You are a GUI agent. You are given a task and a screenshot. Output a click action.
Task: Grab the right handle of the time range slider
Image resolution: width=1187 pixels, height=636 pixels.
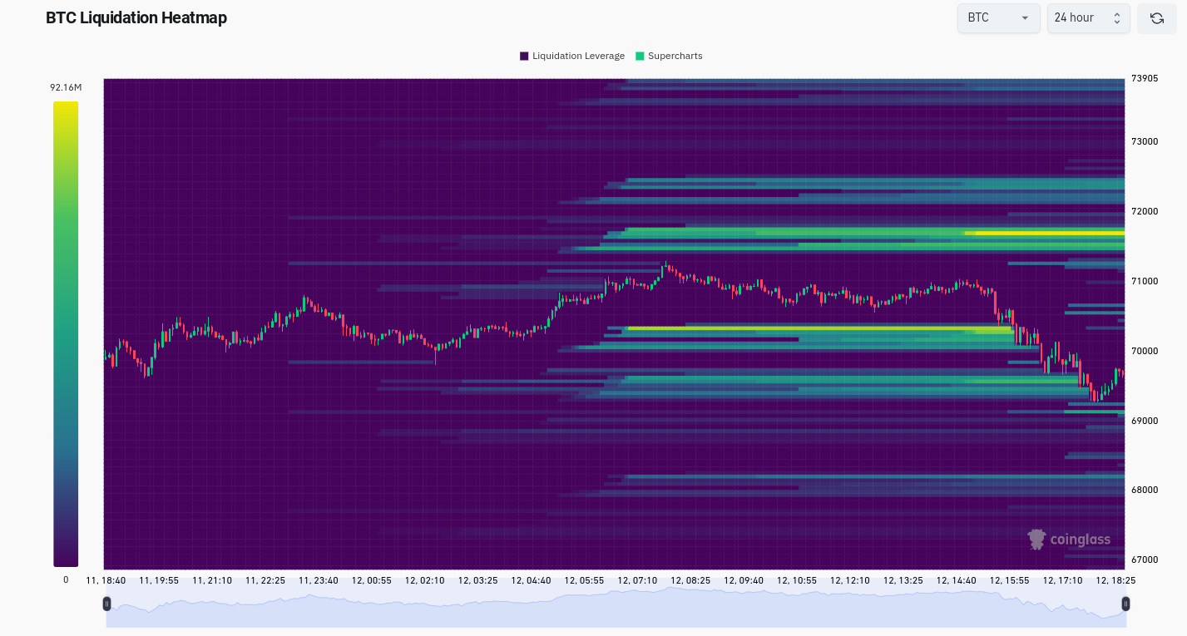click(x=1125, y=604)
